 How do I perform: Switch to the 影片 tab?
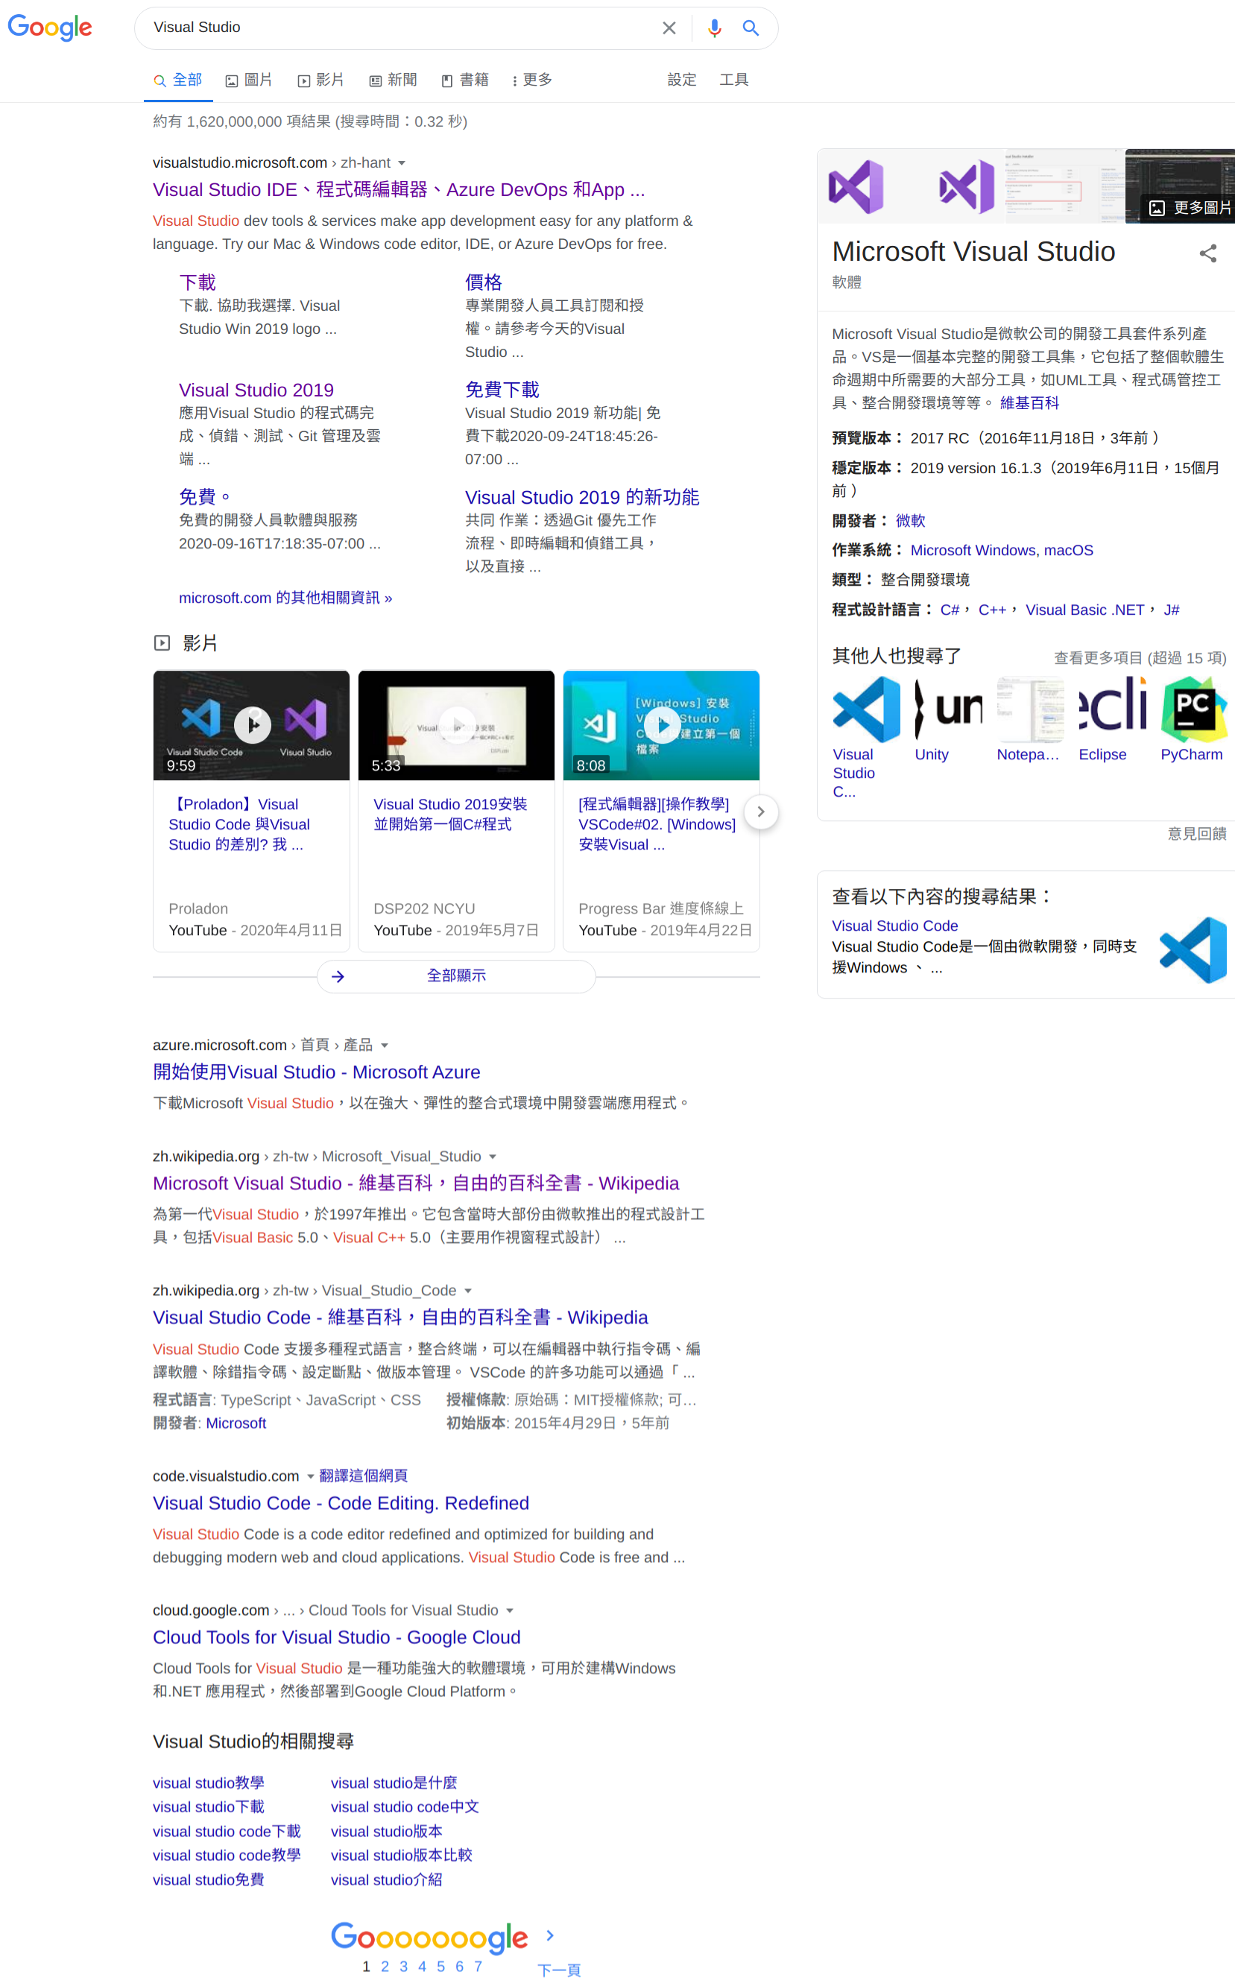(x=321, y=80)
